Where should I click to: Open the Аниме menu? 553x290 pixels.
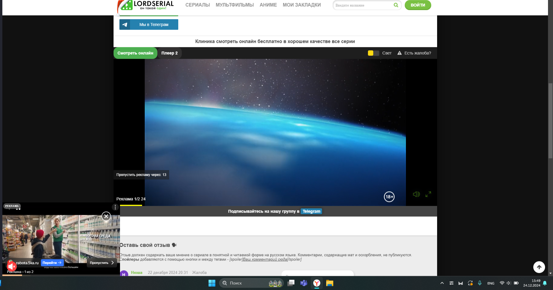point(268,5)
